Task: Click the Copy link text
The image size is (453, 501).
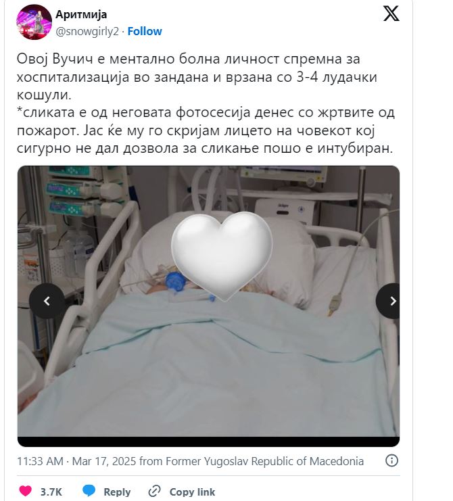Action: (x=192, y=492)
